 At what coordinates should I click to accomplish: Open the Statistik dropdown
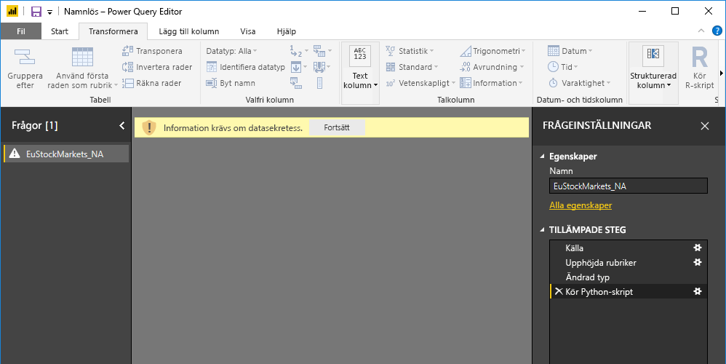pos(410,51)
